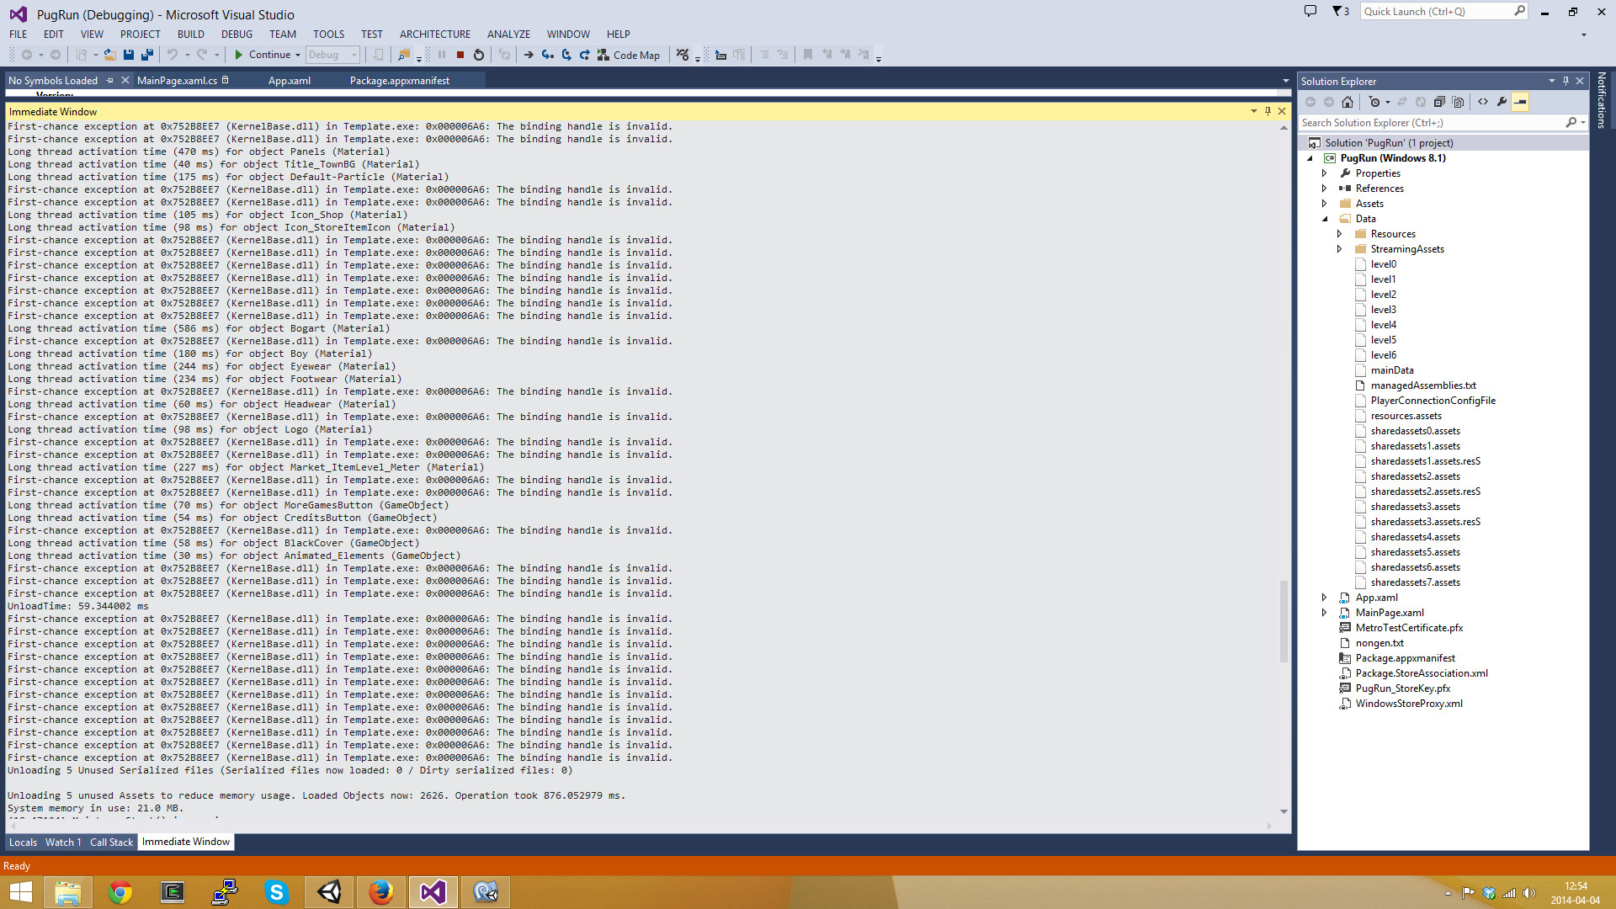
Task: Select the Step Into debugging icon
Action: (x=548, y=55)
